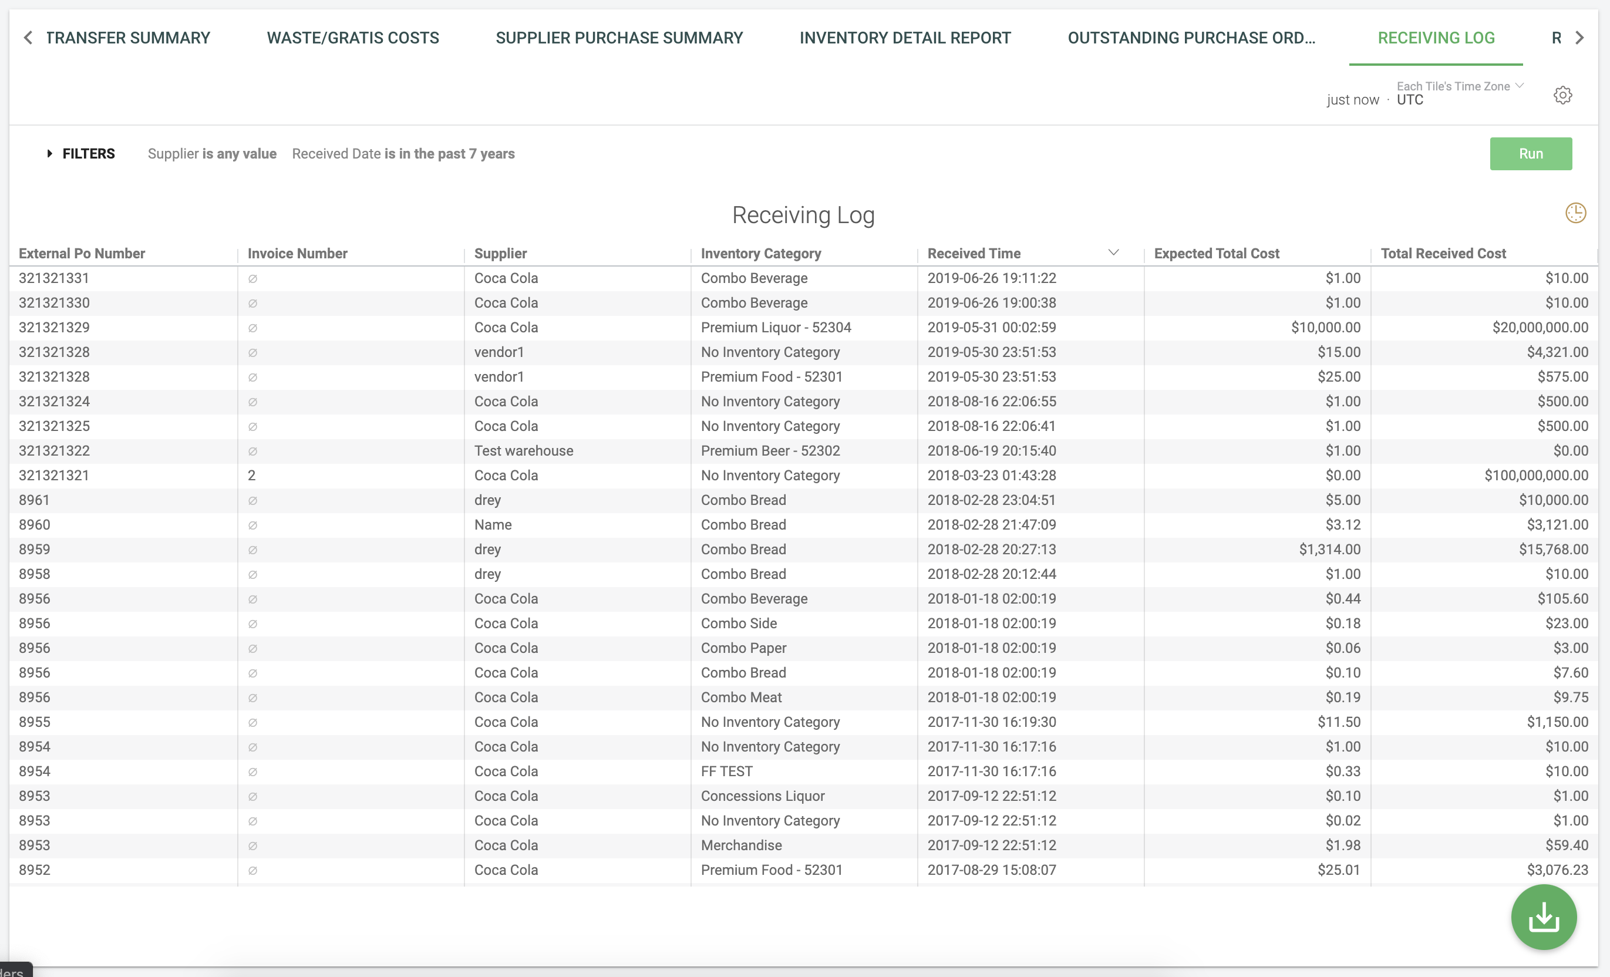Open the Waste/Gratis Costs tab
Screen dimensions: 1610x977
point(353,38)
